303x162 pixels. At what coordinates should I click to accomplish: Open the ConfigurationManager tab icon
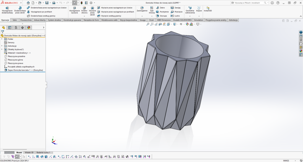tap(16, 27)
